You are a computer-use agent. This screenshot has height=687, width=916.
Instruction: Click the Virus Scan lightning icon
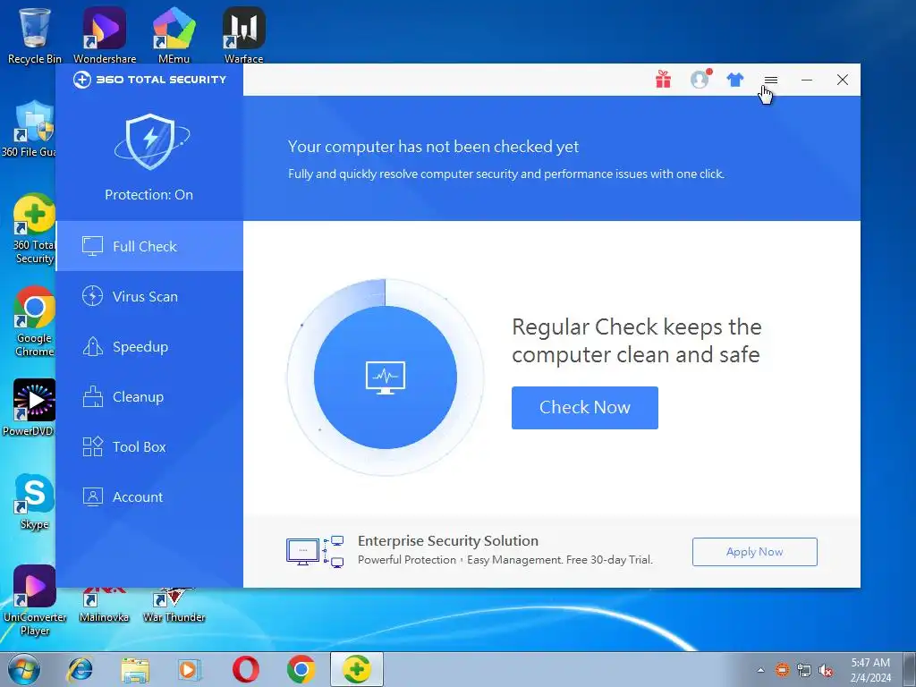point(92,296)
